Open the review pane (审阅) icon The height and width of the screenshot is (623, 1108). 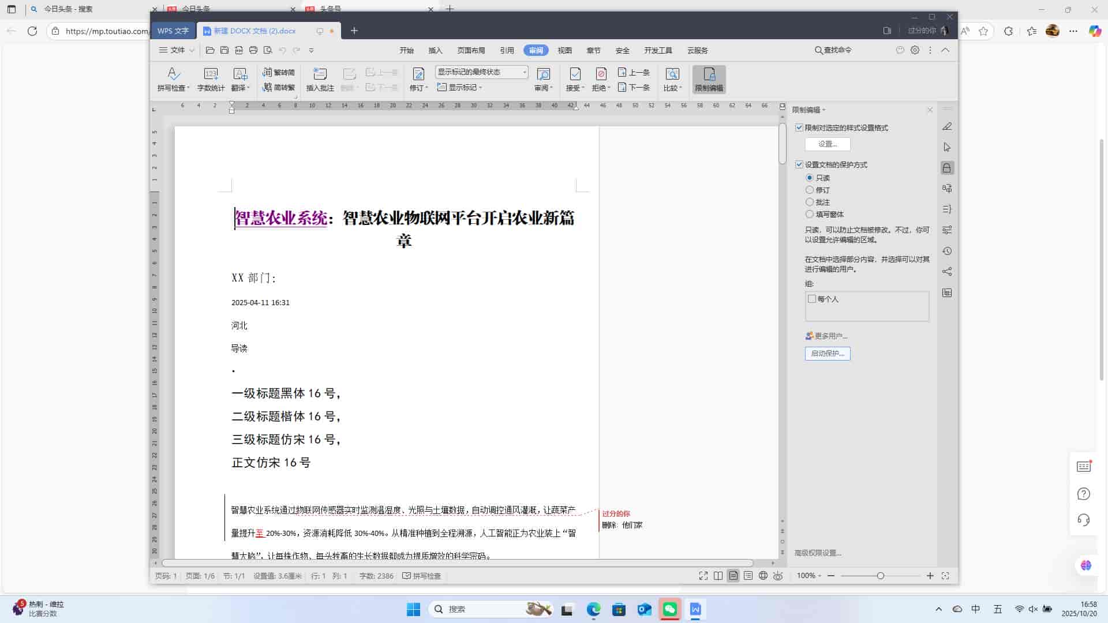543,74
